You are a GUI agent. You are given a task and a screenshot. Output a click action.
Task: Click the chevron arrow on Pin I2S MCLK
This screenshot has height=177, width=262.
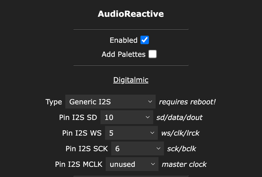153,164
